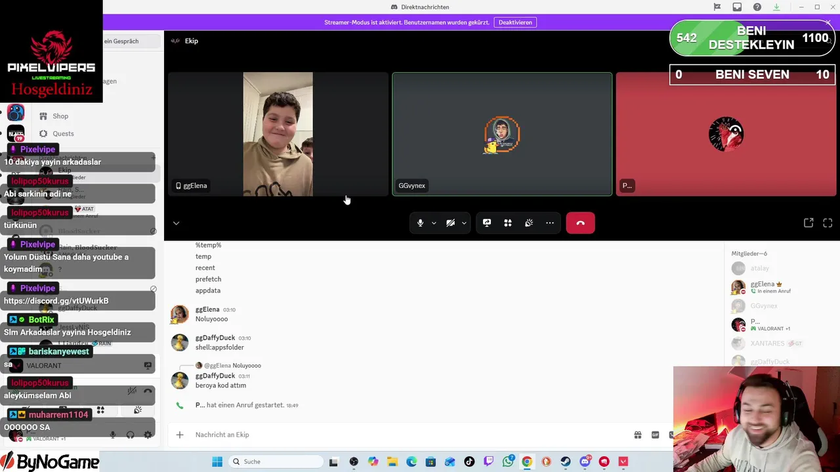Collapse the call view with the chevron
Viewport: 840px width, 472px height.
(176, 223)
